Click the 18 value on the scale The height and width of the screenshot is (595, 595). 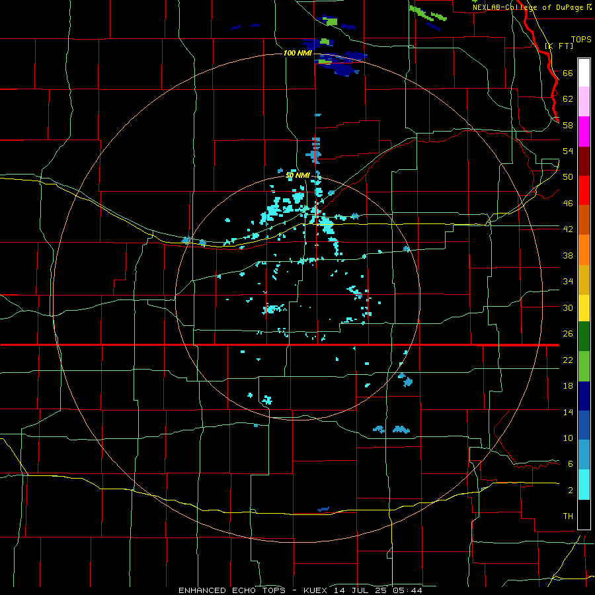coord(568,386)
